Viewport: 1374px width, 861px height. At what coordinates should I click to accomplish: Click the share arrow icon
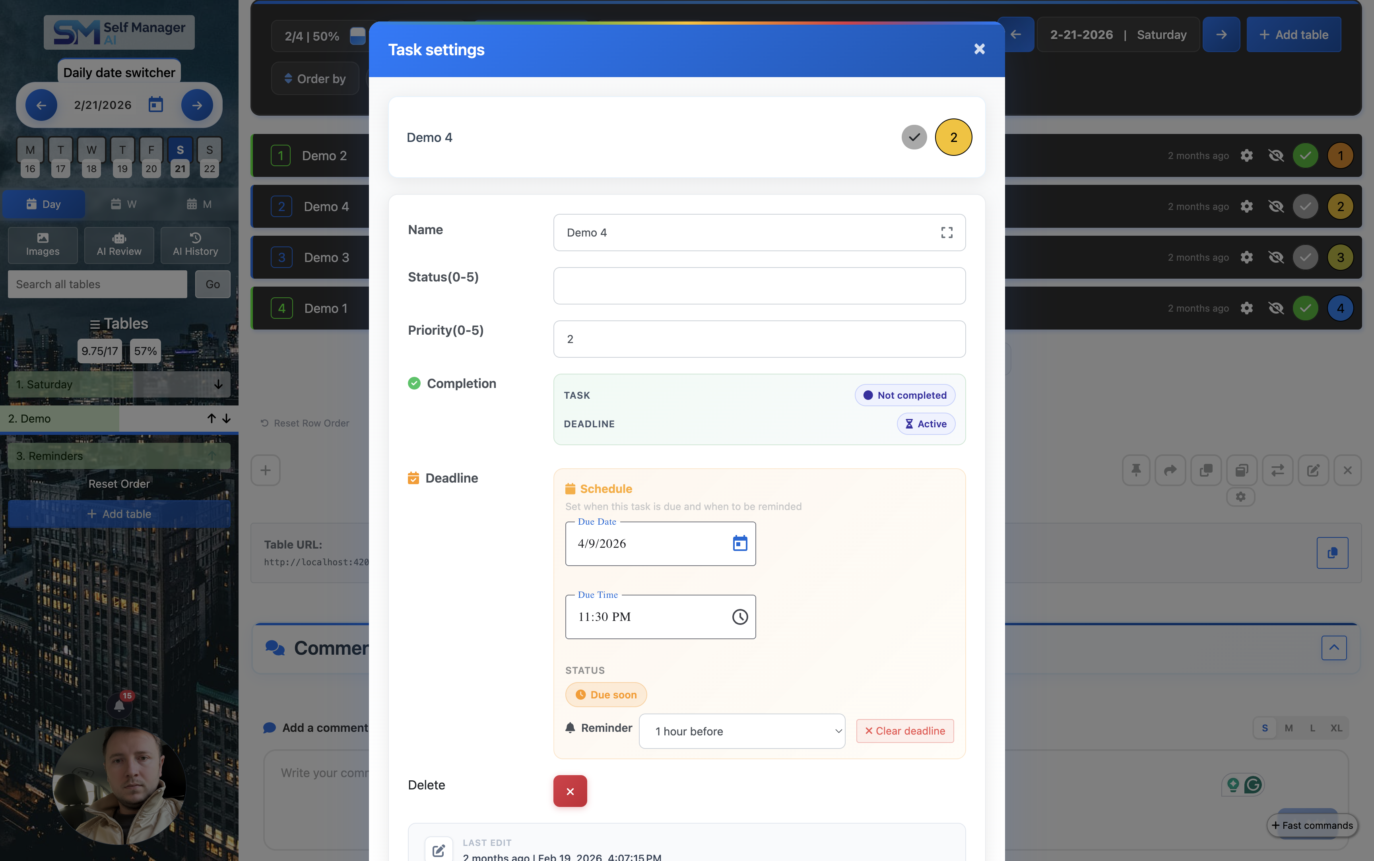point(1170,470)
